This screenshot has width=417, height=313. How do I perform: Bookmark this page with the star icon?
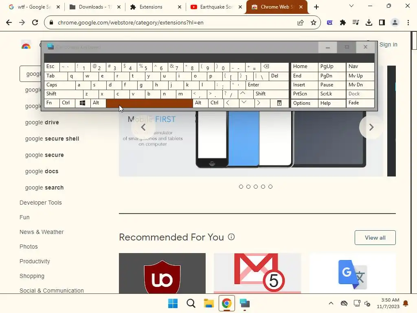coord(314,23)
